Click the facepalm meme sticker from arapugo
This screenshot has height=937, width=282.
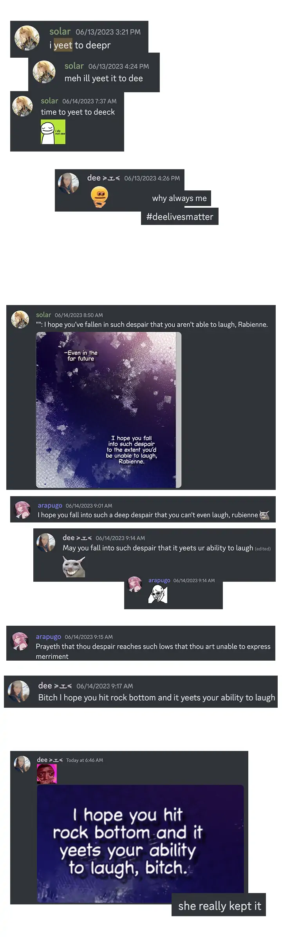[x=158, y=594]
